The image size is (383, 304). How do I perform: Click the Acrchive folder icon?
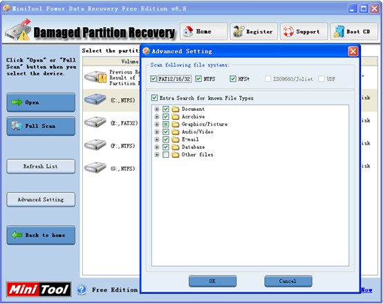click(x=176, y=116)
